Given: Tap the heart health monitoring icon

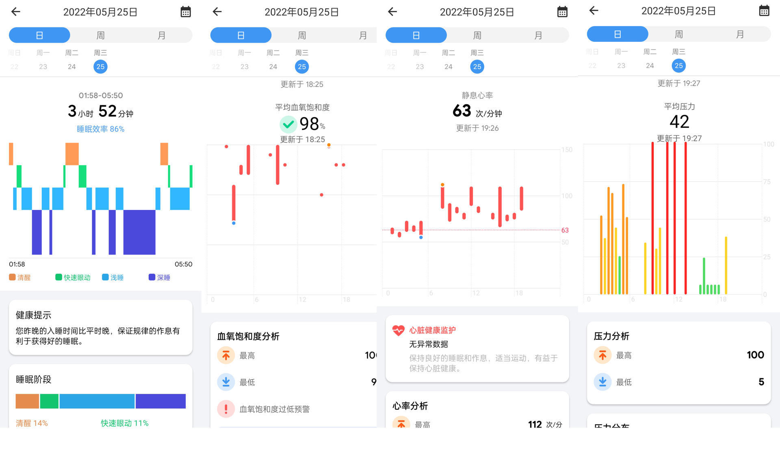Looking at the screenshot, I should click(398, 330).
